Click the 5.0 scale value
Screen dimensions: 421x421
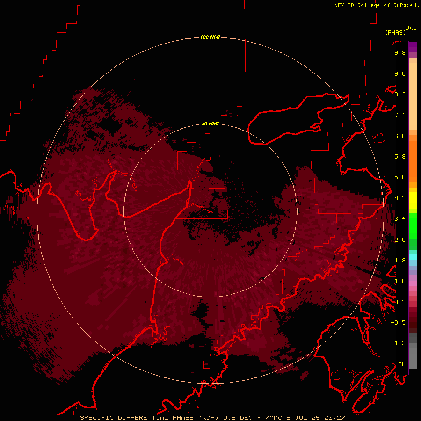pos(400,177)
